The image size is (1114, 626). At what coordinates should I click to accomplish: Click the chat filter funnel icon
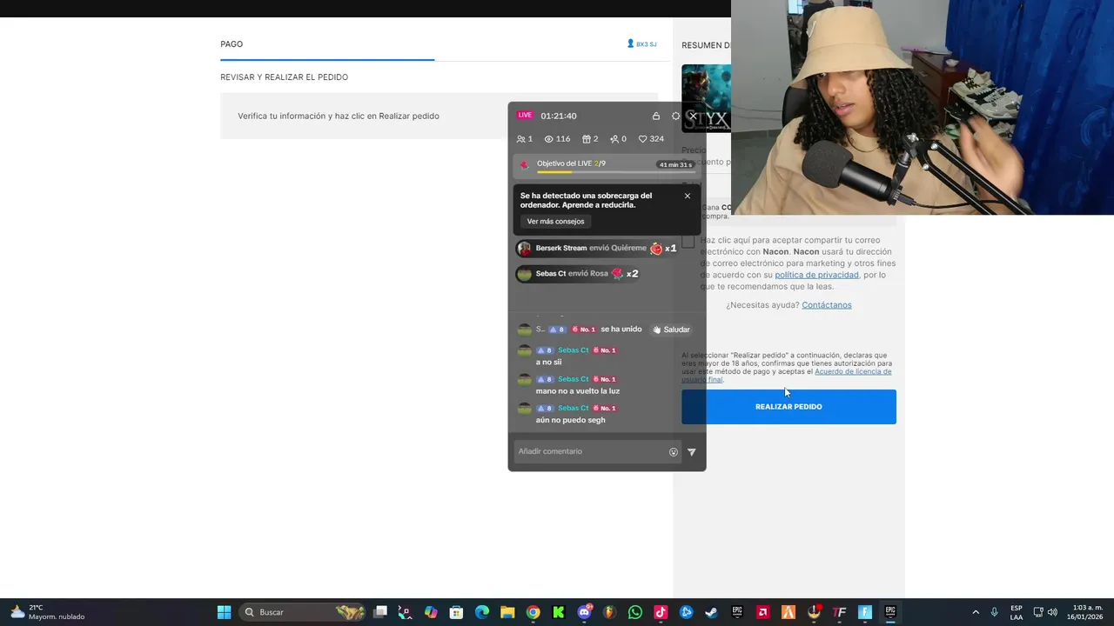click(692, 452)
